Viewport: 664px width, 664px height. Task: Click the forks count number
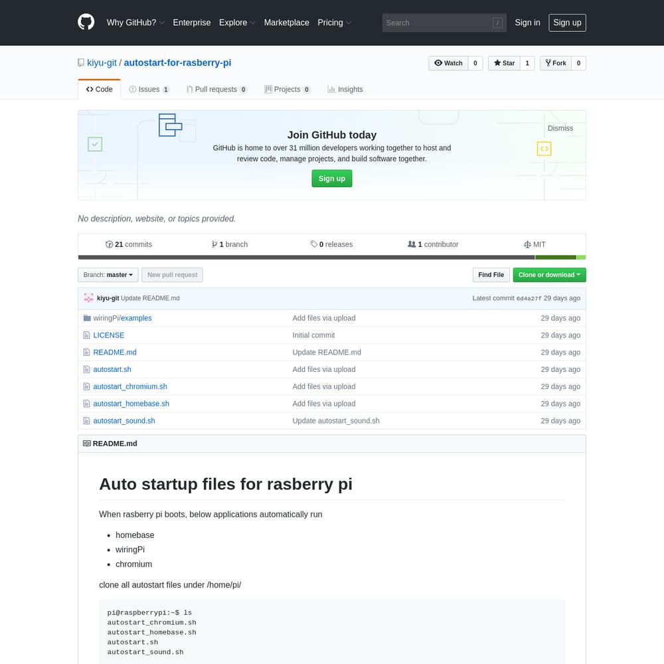(578, 63)
